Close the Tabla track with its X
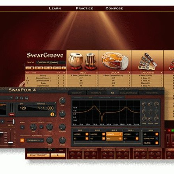The height and width of the screenshot is (174, 174). click(97, 73)
